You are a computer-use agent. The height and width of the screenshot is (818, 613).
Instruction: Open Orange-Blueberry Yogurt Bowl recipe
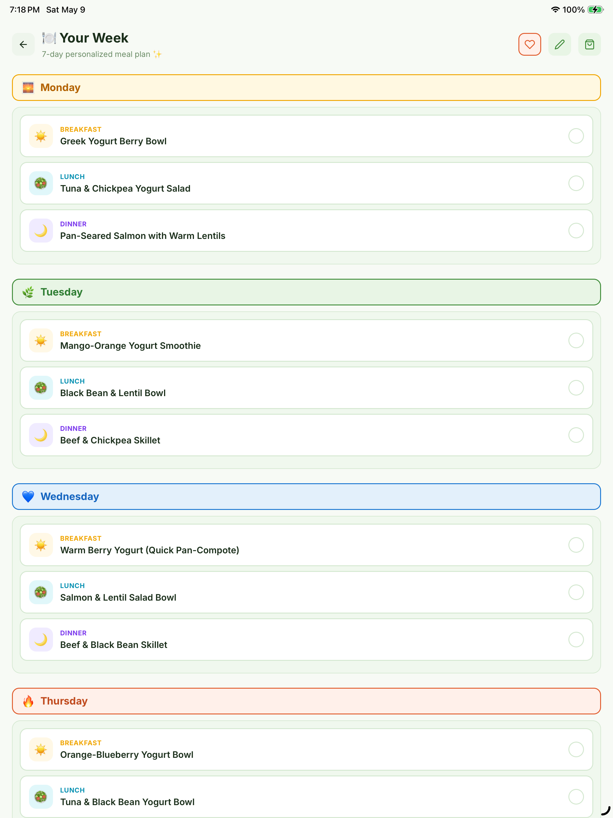click(x=306, y=750)
